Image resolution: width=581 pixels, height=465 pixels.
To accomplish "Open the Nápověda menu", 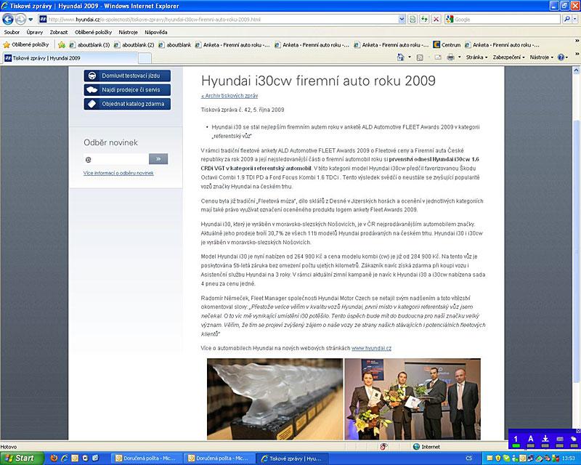I will [156, 32].
